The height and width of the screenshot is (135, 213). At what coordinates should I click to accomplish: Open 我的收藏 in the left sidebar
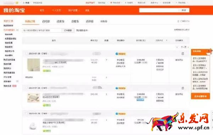[x=7, y=64]
